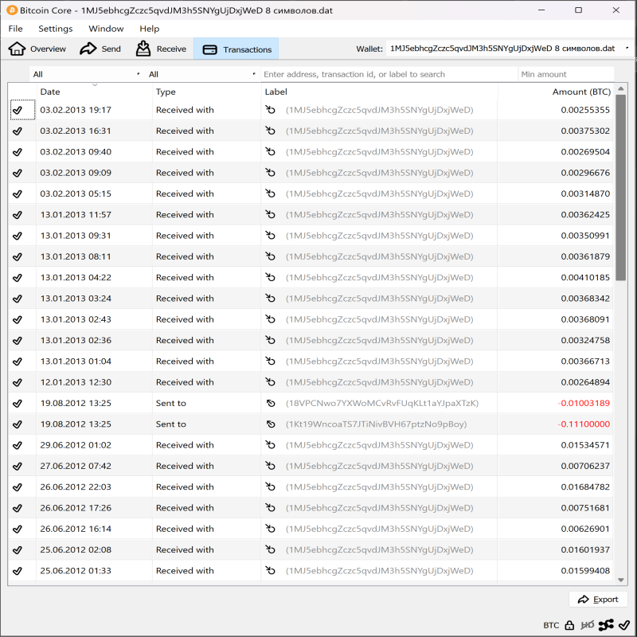Open the Send tab
Image resolution: width=637 pixels, height=637 pixels.
(100, 49)
